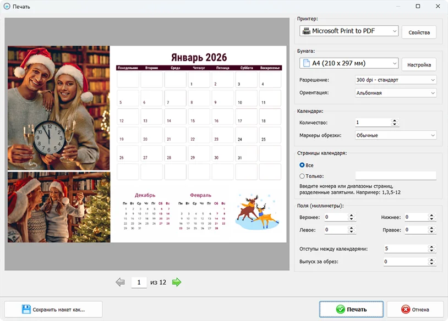Select the 'Все' pages radio button
448x321 pixels.
302,165
